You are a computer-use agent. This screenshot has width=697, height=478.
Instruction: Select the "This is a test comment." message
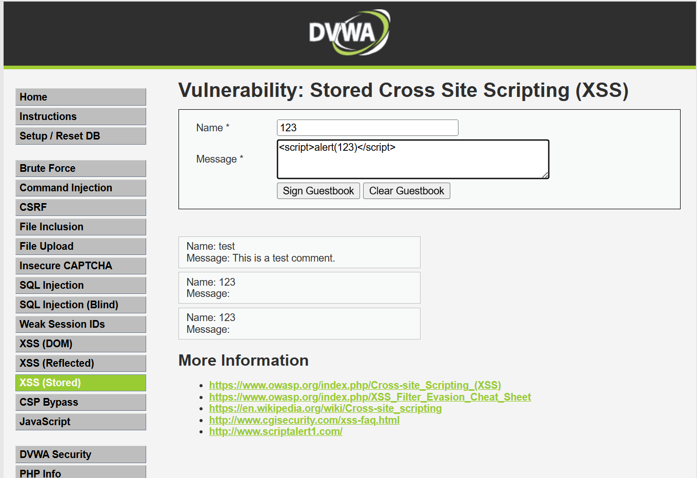[x=284, y=258]
